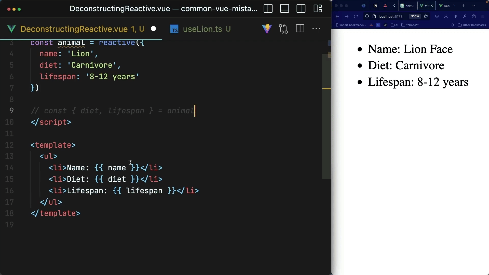
Task: Click the '{{ diet }}' interpolation
Action: 117,179
